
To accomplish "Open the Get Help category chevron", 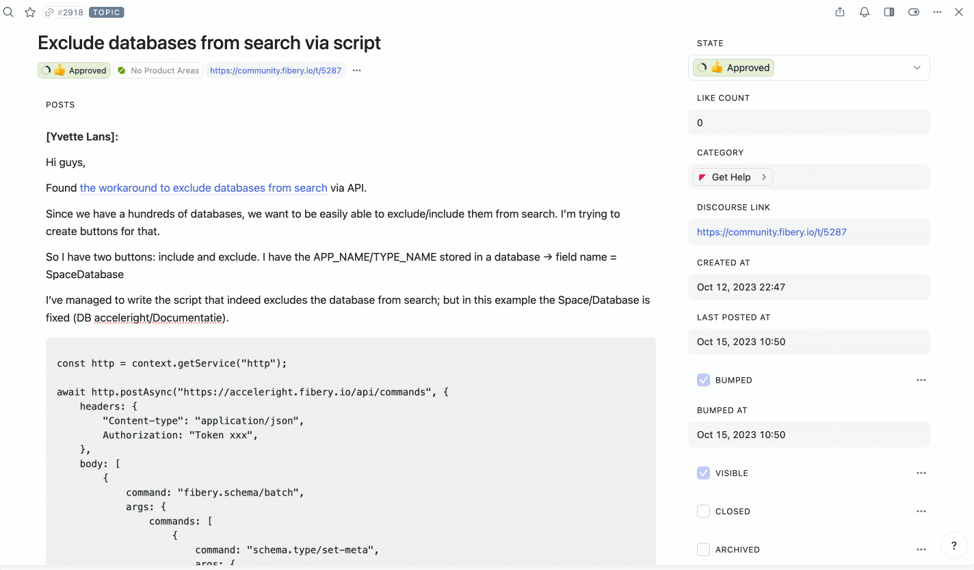I will 764,177.
